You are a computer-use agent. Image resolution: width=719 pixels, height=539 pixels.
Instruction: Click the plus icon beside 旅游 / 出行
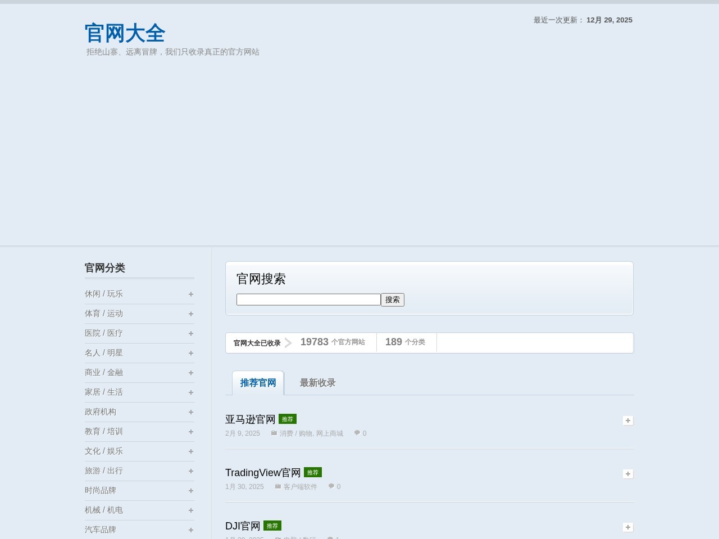(191, 471)
